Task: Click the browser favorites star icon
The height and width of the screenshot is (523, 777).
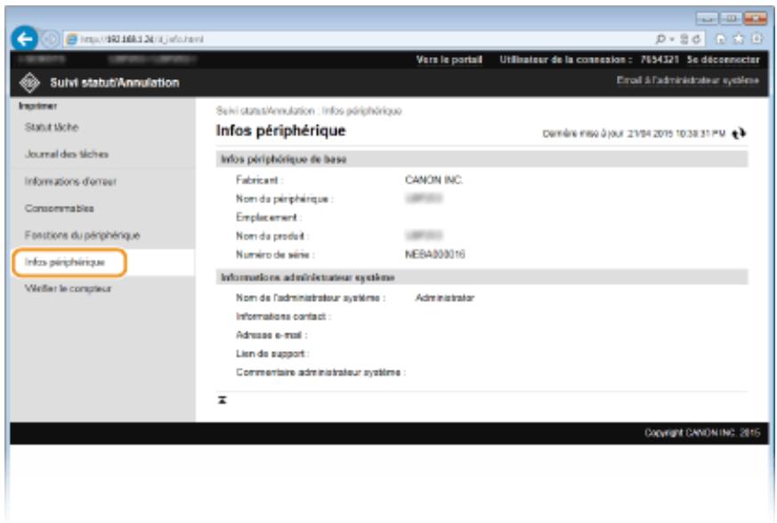Action: click(739, 38)
